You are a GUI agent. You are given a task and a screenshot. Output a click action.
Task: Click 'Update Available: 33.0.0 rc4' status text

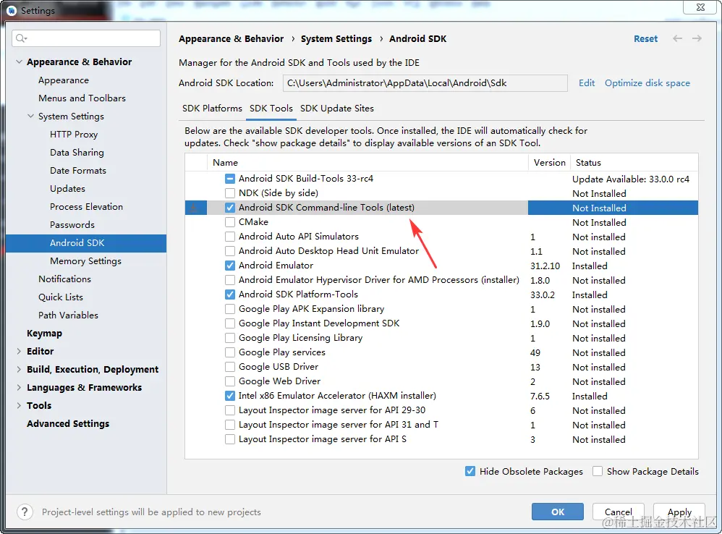point(630,179)
